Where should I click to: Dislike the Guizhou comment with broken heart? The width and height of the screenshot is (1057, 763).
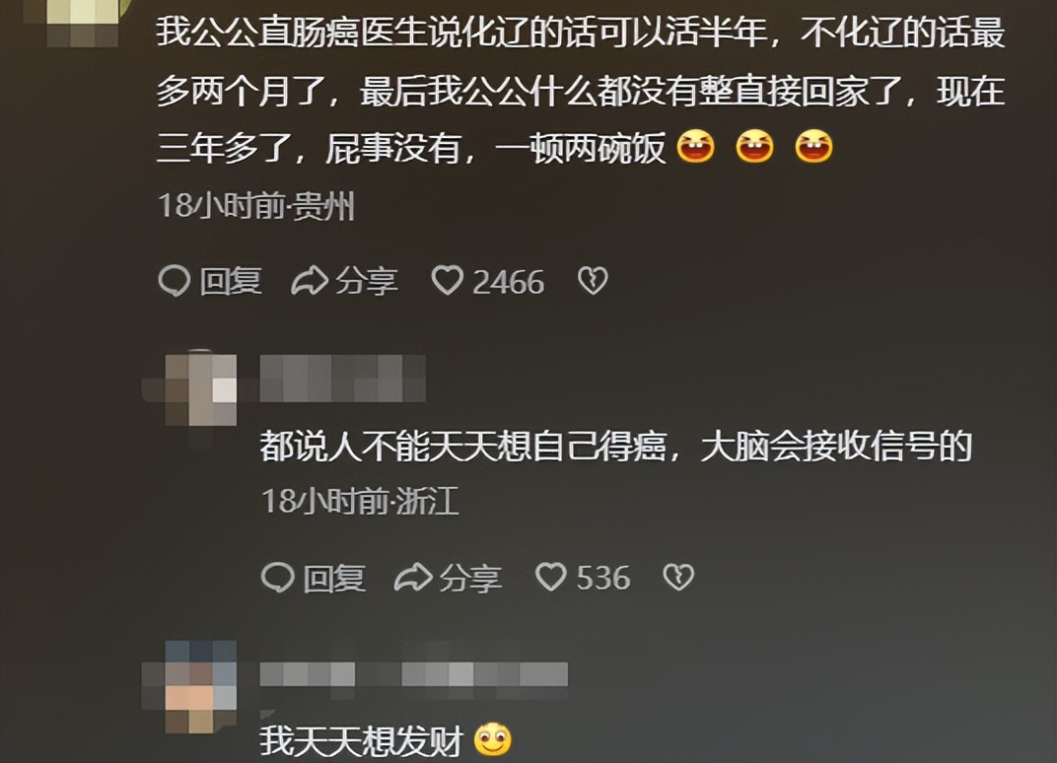(593, 280)
